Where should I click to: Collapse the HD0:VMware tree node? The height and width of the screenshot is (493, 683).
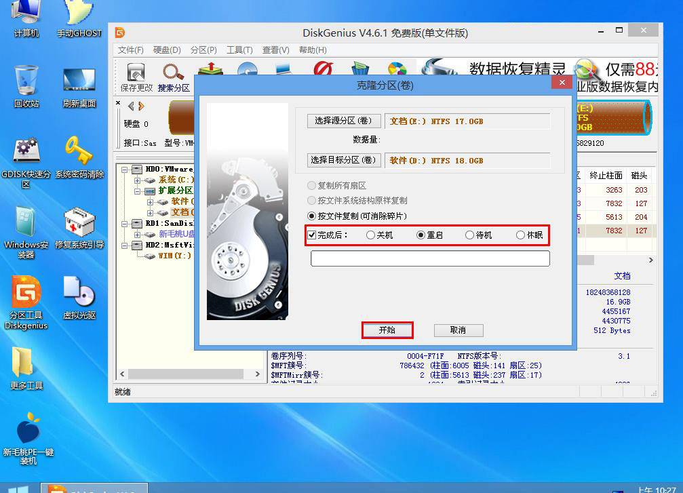pyautogui.click(x=125, y=170)
